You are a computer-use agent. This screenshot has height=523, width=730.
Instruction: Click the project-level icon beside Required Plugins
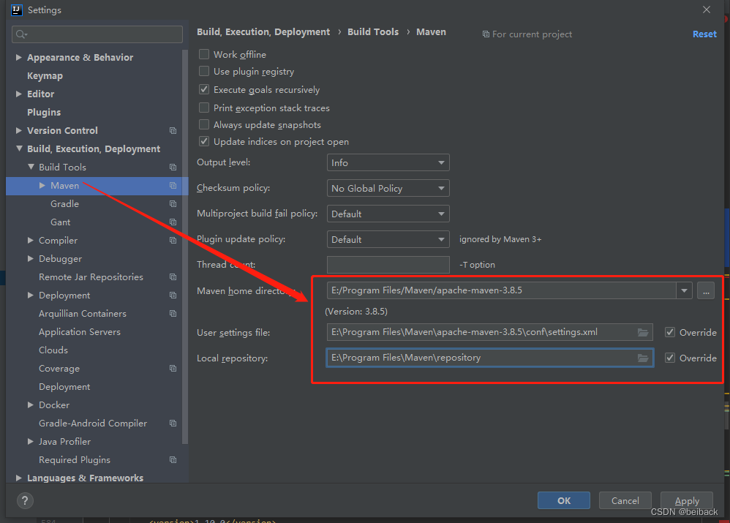[x=173, y=459]
